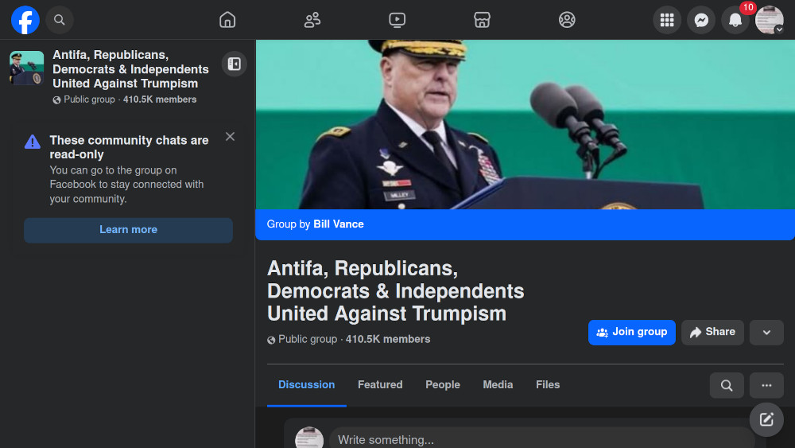Switch to the Featured tab
795x448 pixels.
(380, 384)
